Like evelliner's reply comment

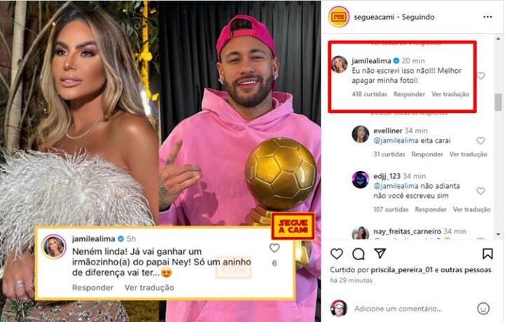[480, 141]
